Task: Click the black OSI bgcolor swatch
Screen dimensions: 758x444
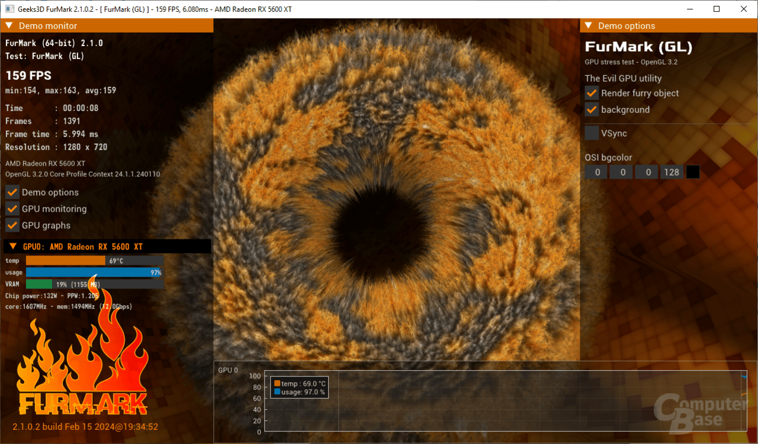Action: pos(692,171)
